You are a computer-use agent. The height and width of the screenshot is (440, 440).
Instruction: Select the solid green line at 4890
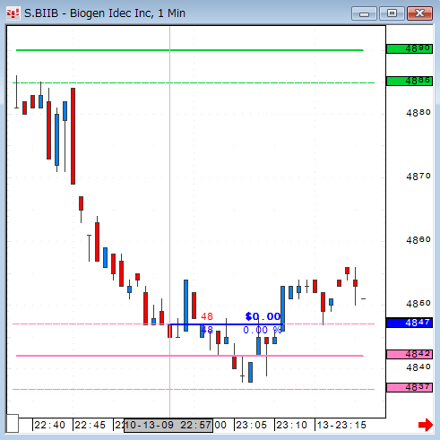point(190,50)
